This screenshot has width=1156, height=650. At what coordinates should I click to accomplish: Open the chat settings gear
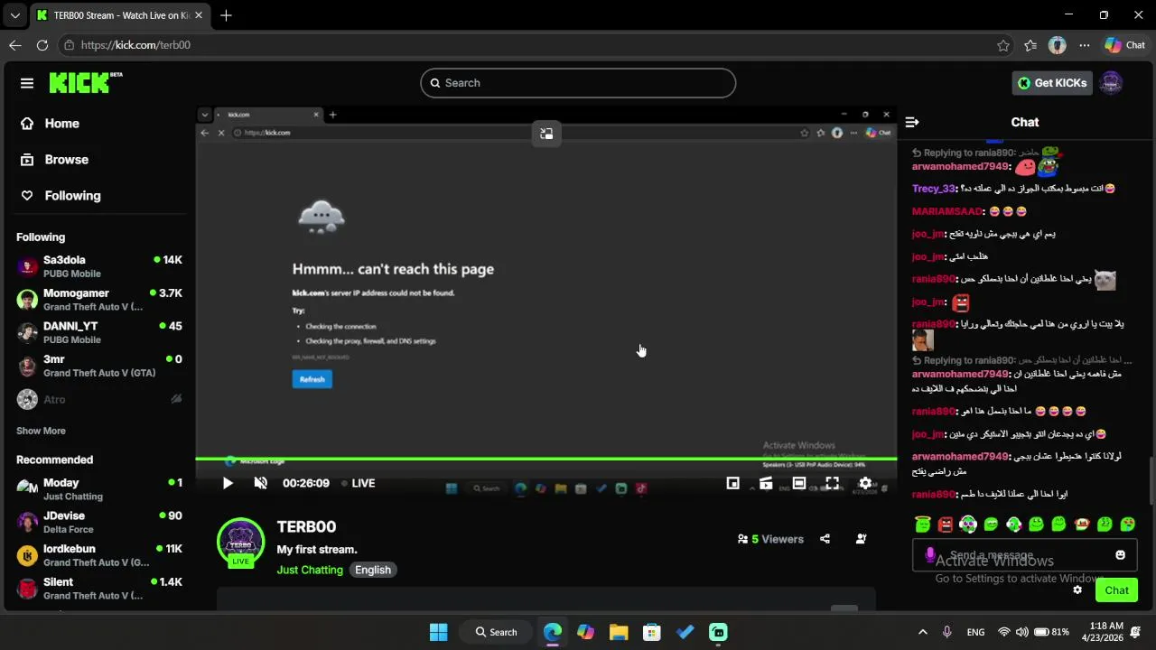click(x=1077, y=590)
